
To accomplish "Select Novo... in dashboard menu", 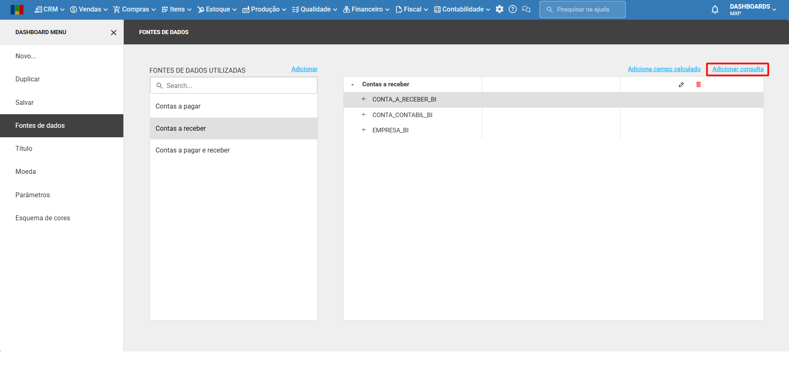I will [x=62, y=56].
